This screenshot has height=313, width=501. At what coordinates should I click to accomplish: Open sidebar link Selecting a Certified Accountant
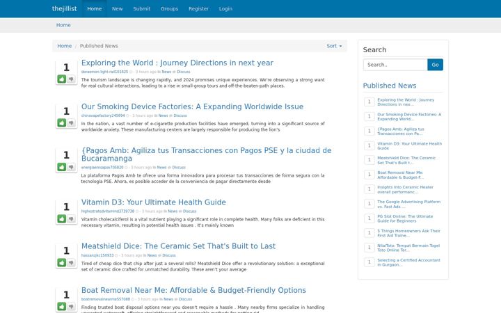pyautogui.click(x=408, y=262)
